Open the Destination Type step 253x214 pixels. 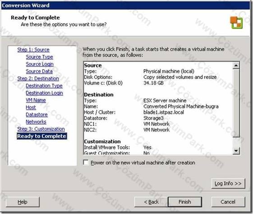tap(44, 86)
